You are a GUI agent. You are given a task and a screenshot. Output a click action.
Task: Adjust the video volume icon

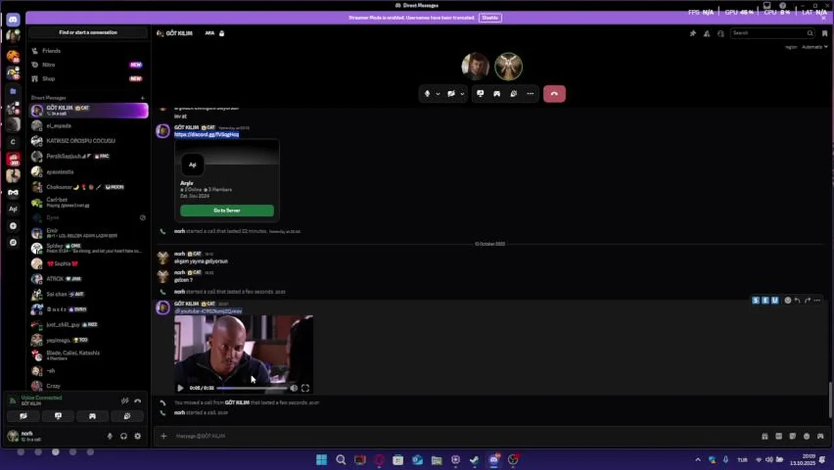point(294,388)
